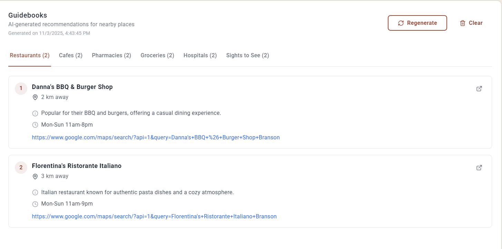This screenshot has width=502, height=249.
Task: Open external link icon for Danna's BBQ
Action: tap(479, 89)
